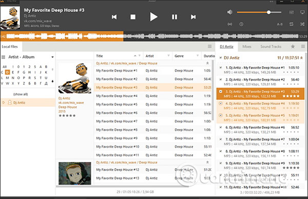Open the Title column filter dropdown
308x199 pixels.
pos(140,56)
